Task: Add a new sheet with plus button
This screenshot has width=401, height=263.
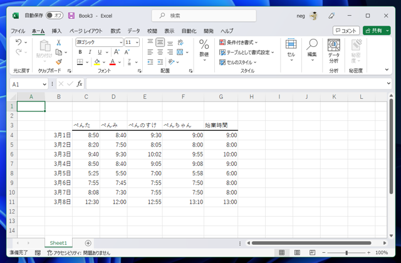Action: (88, 243)
